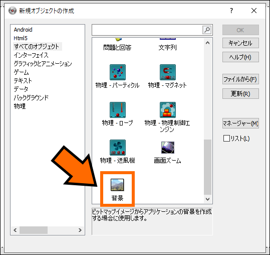The image size is (270, 255).
Task: Open the マネージャー(M) button
Action: click(240, 123)
